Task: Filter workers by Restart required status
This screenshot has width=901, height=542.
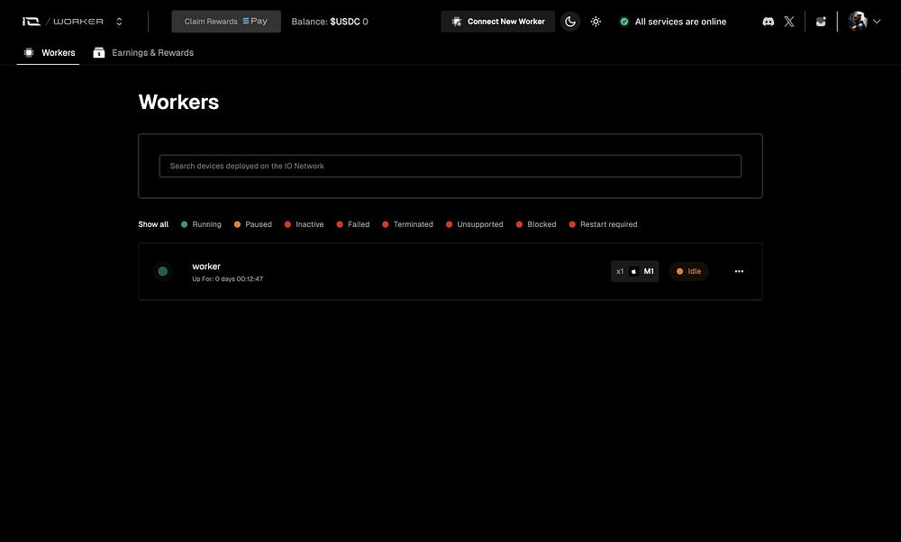Action: click(x=603, y=224)
